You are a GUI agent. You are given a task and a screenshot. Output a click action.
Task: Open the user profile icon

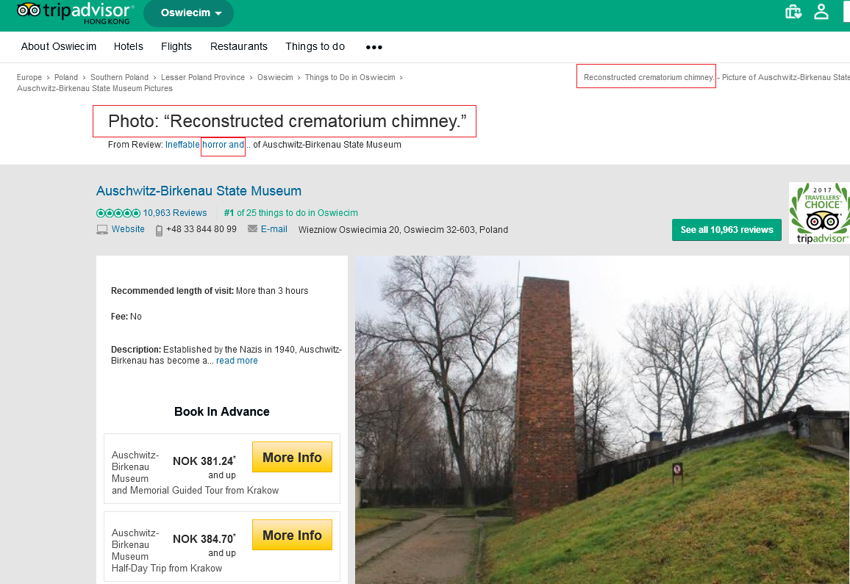point(821,12)
